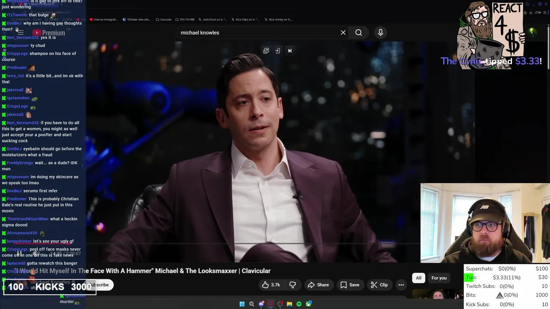Open Spotify from the taskbar

299,304
